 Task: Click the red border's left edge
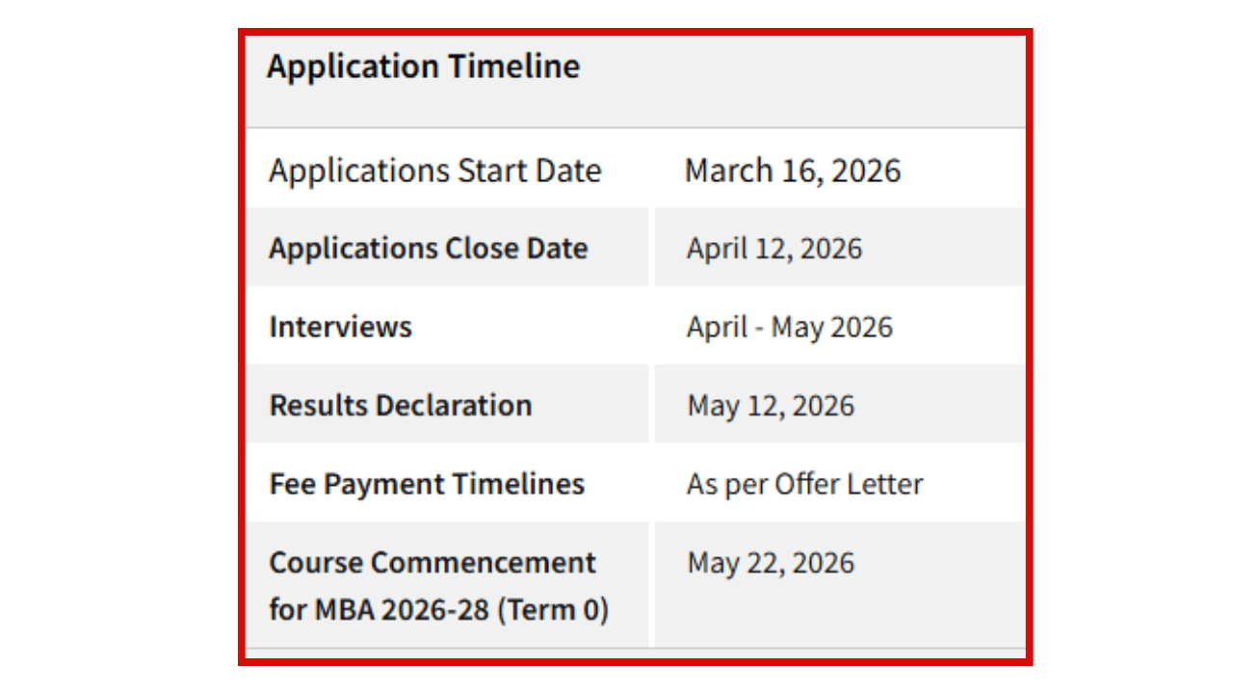pos(242,347)
